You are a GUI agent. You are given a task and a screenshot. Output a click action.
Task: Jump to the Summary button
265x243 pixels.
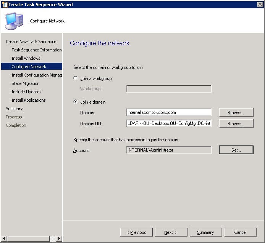click(x=205, y=232)
